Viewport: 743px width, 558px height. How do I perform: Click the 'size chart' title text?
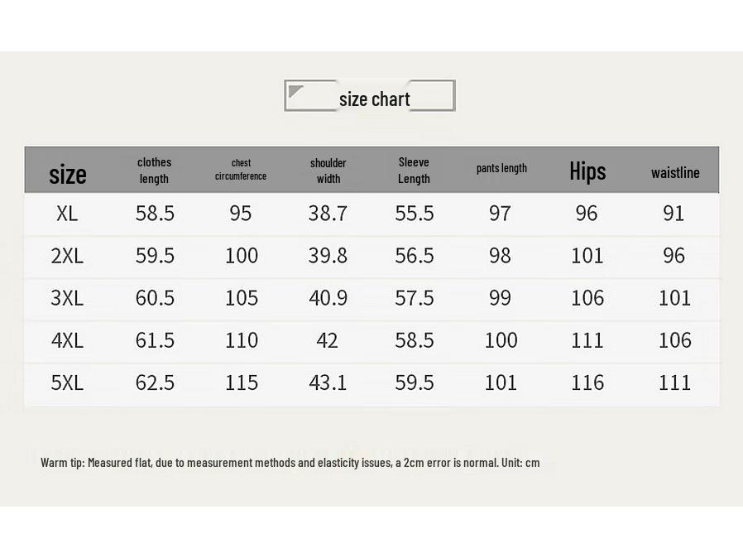tap(374, 99)
